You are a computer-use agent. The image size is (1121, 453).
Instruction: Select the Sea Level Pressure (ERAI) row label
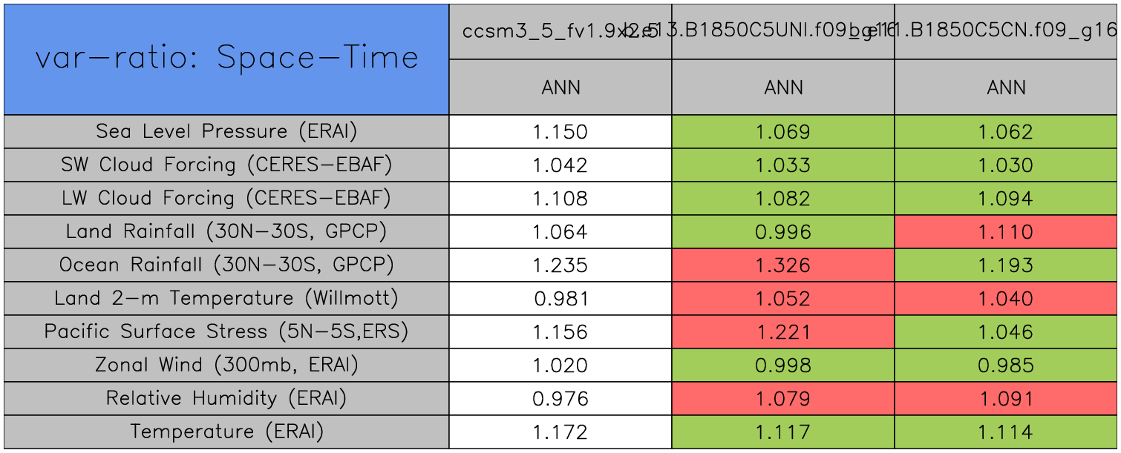[226, 131]
